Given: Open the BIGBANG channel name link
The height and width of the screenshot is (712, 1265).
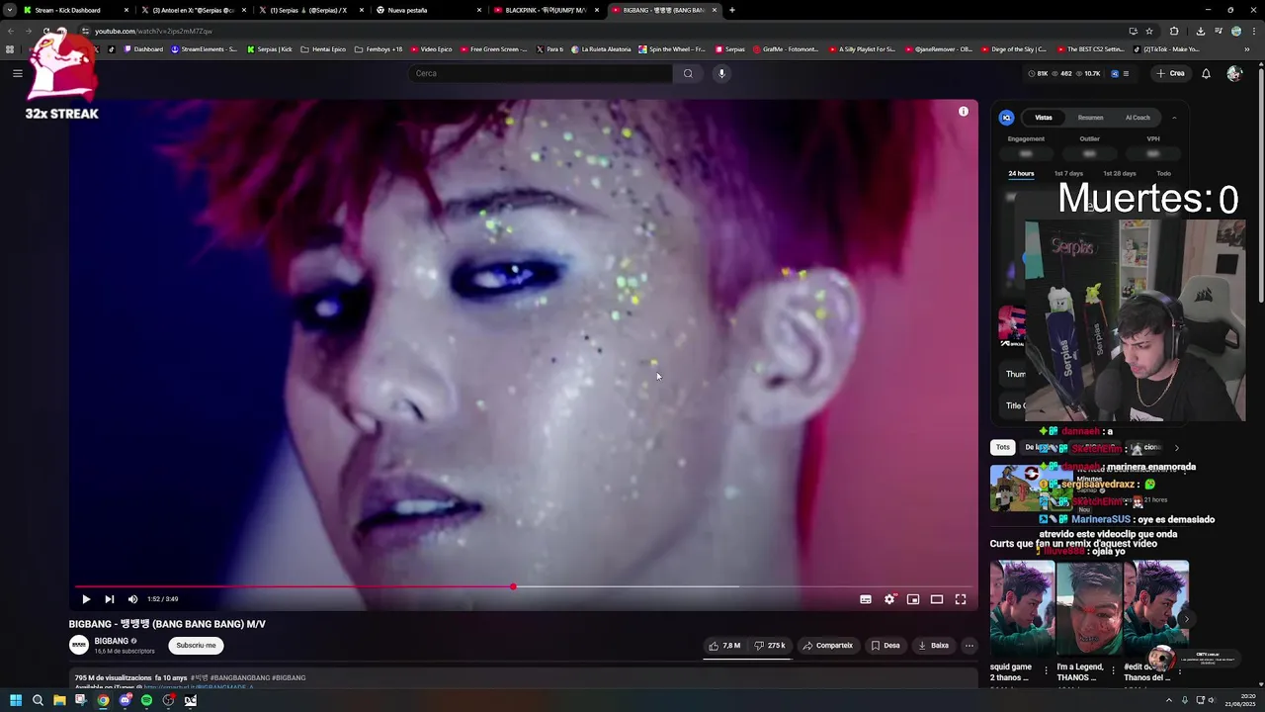Looking at the screenshot, I should click(112, 641).
